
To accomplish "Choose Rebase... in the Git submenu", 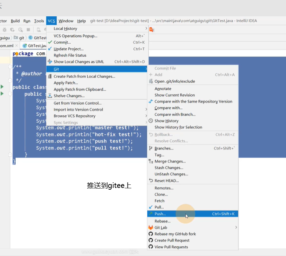I will (x=193, y=221).
